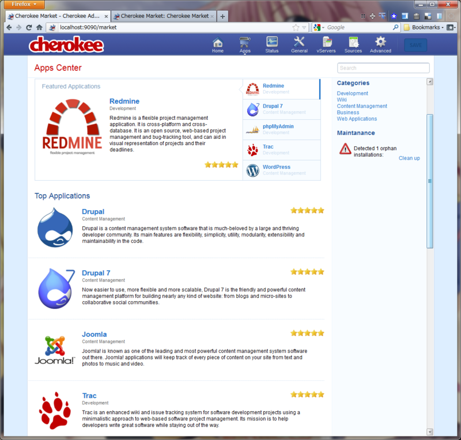Click the Drupal drop logo in Top Applications
Screen dimensions: 461x440
click(x=55, y=227)
